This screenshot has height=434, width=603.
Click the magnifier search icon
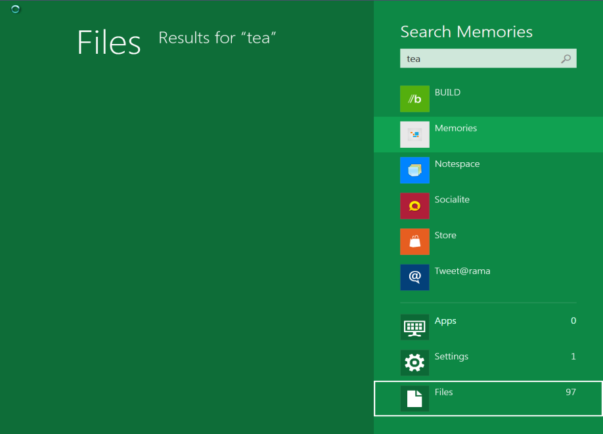click(x=566, y=59)
